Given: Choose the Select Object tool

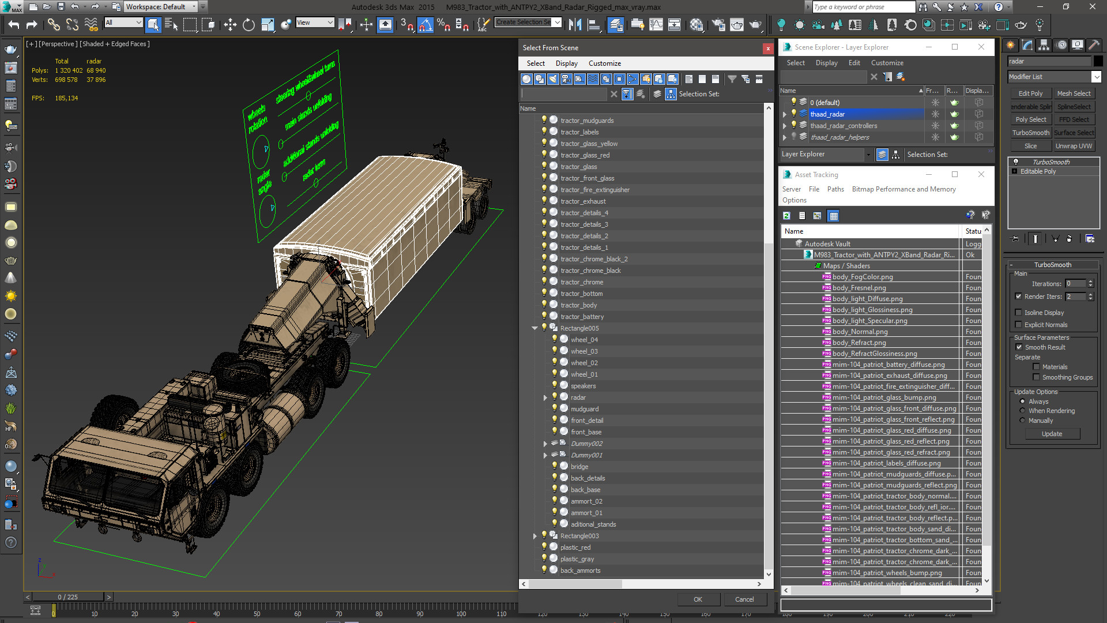Looking at the screenshot, I should [153, 24].
